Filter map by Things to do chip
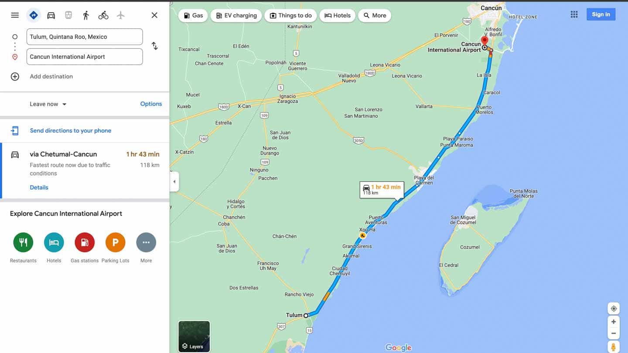628x353 pixels. tap(290, 16)
